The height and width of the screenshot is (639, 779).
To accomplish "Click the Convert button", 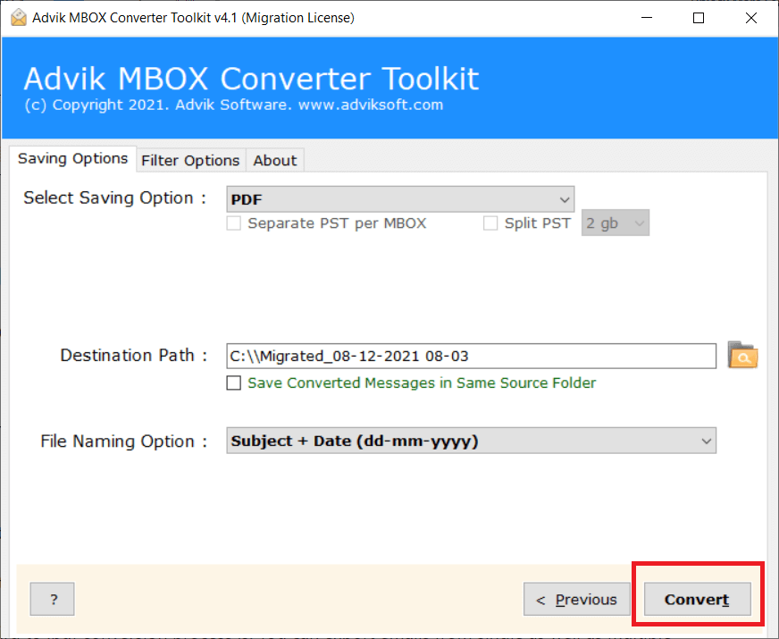I will [x=697, y=600].
